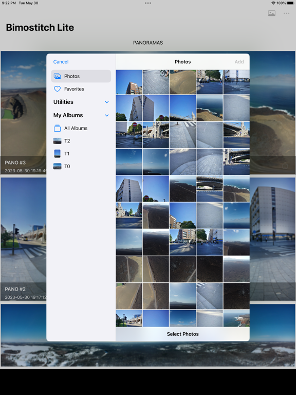Click the All Albums stack icon
The image size is (296, 395).
[58, 128]
